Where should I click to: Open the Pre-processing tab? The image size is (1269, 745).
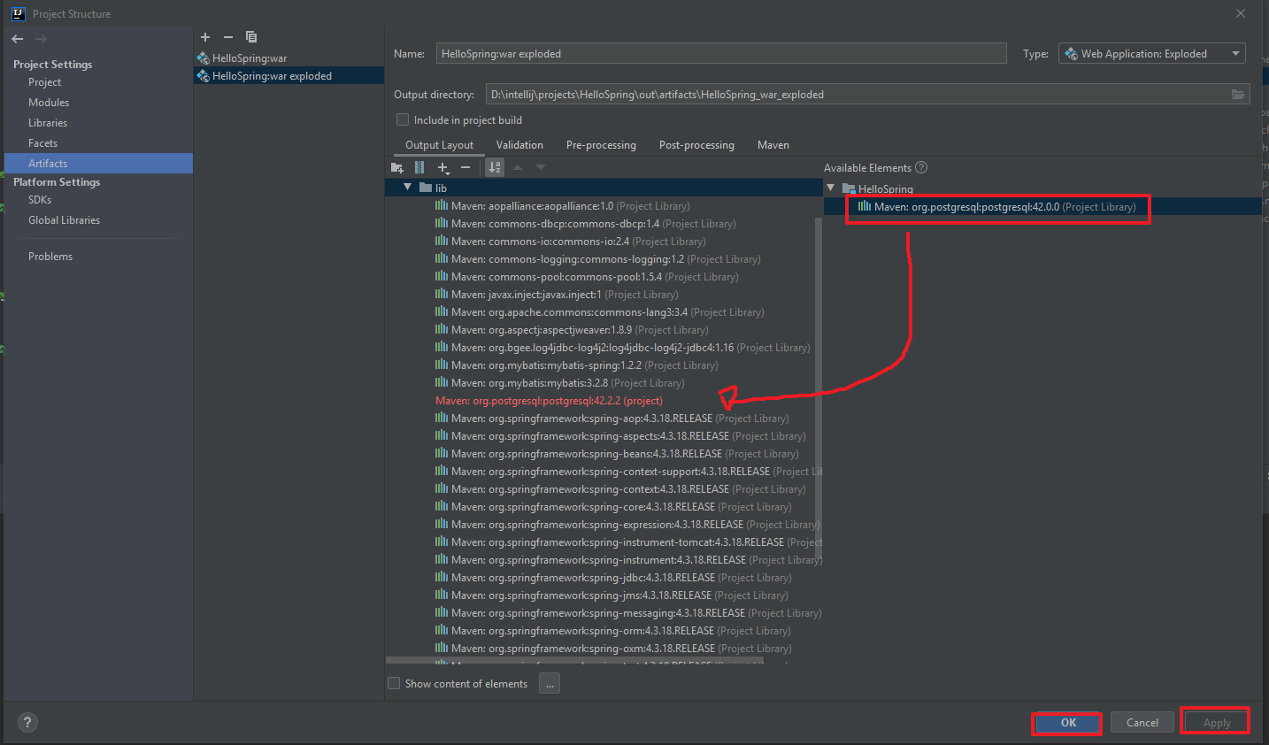point(601,145)
